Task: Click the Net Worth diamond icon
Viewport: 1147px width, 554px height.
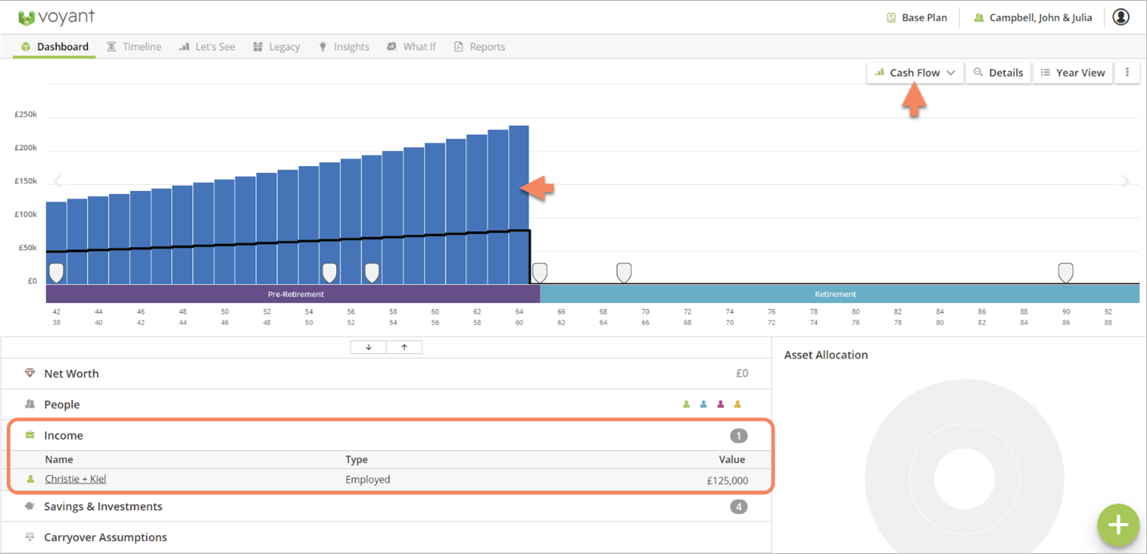Action: pos(29,373)
